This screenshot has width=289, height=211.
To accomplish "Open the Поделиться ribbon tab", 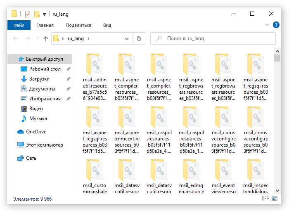I will point(78,25).
